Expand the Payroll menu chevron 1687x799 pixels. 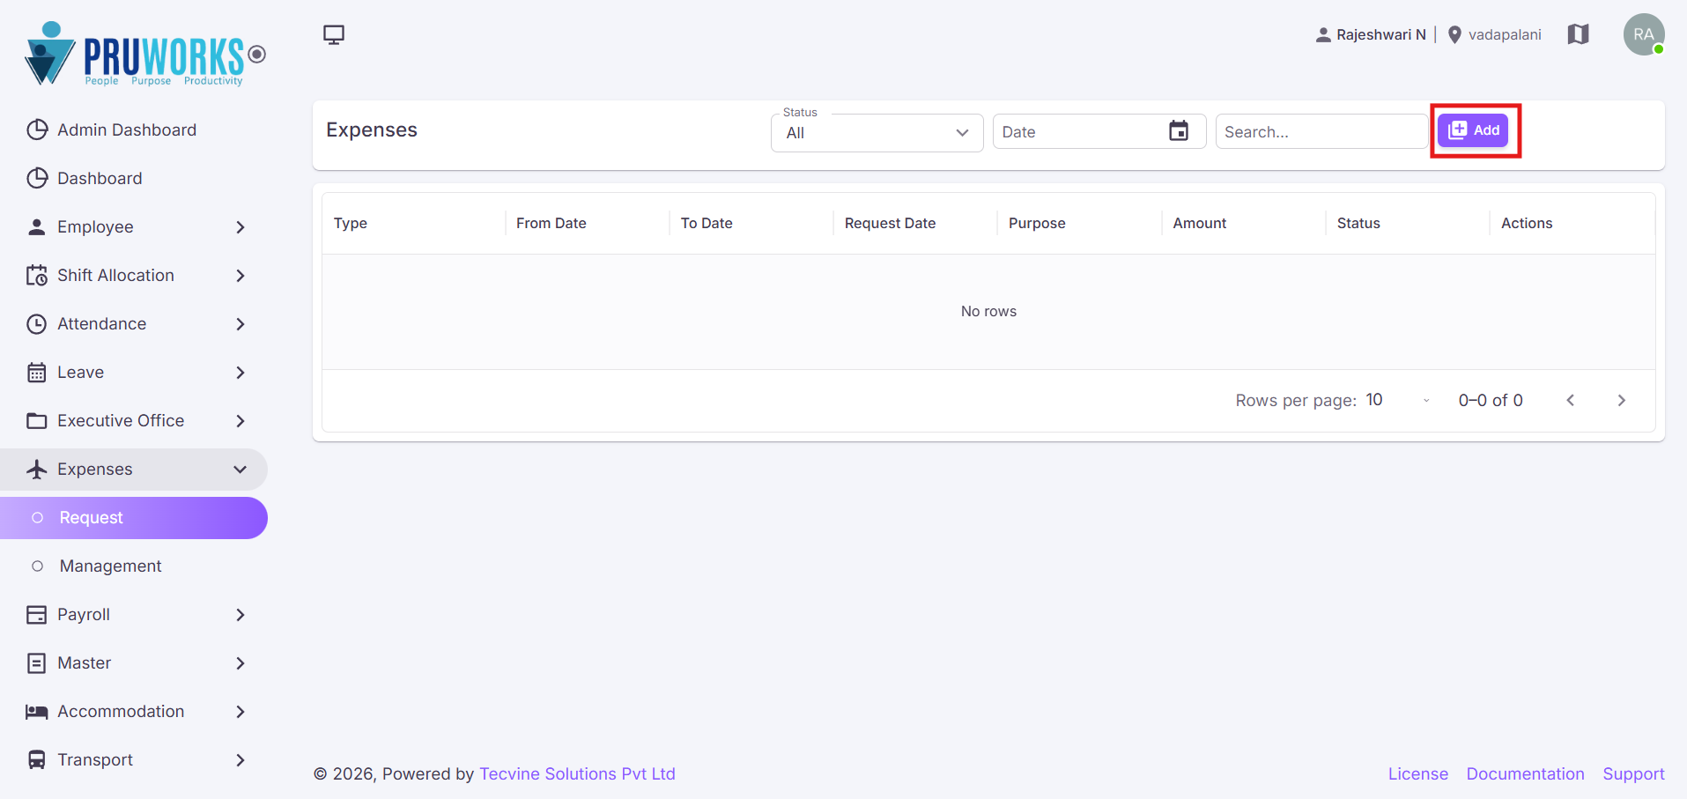tap(240, 614)
